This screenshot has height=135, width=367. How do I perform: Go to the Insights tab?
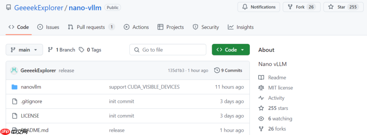coord(241,27)
